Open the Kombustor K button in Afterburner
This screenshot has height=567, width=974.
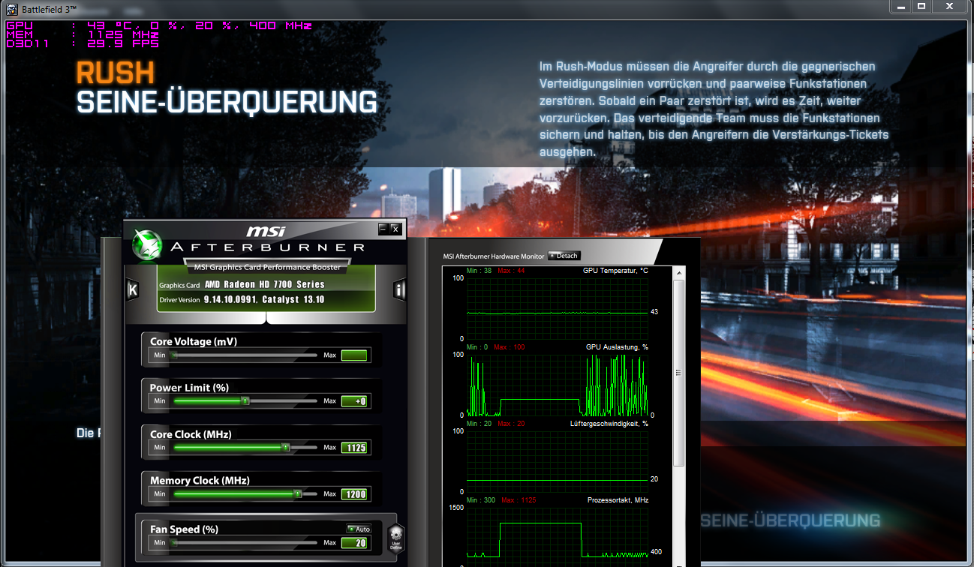pos(133,290)
